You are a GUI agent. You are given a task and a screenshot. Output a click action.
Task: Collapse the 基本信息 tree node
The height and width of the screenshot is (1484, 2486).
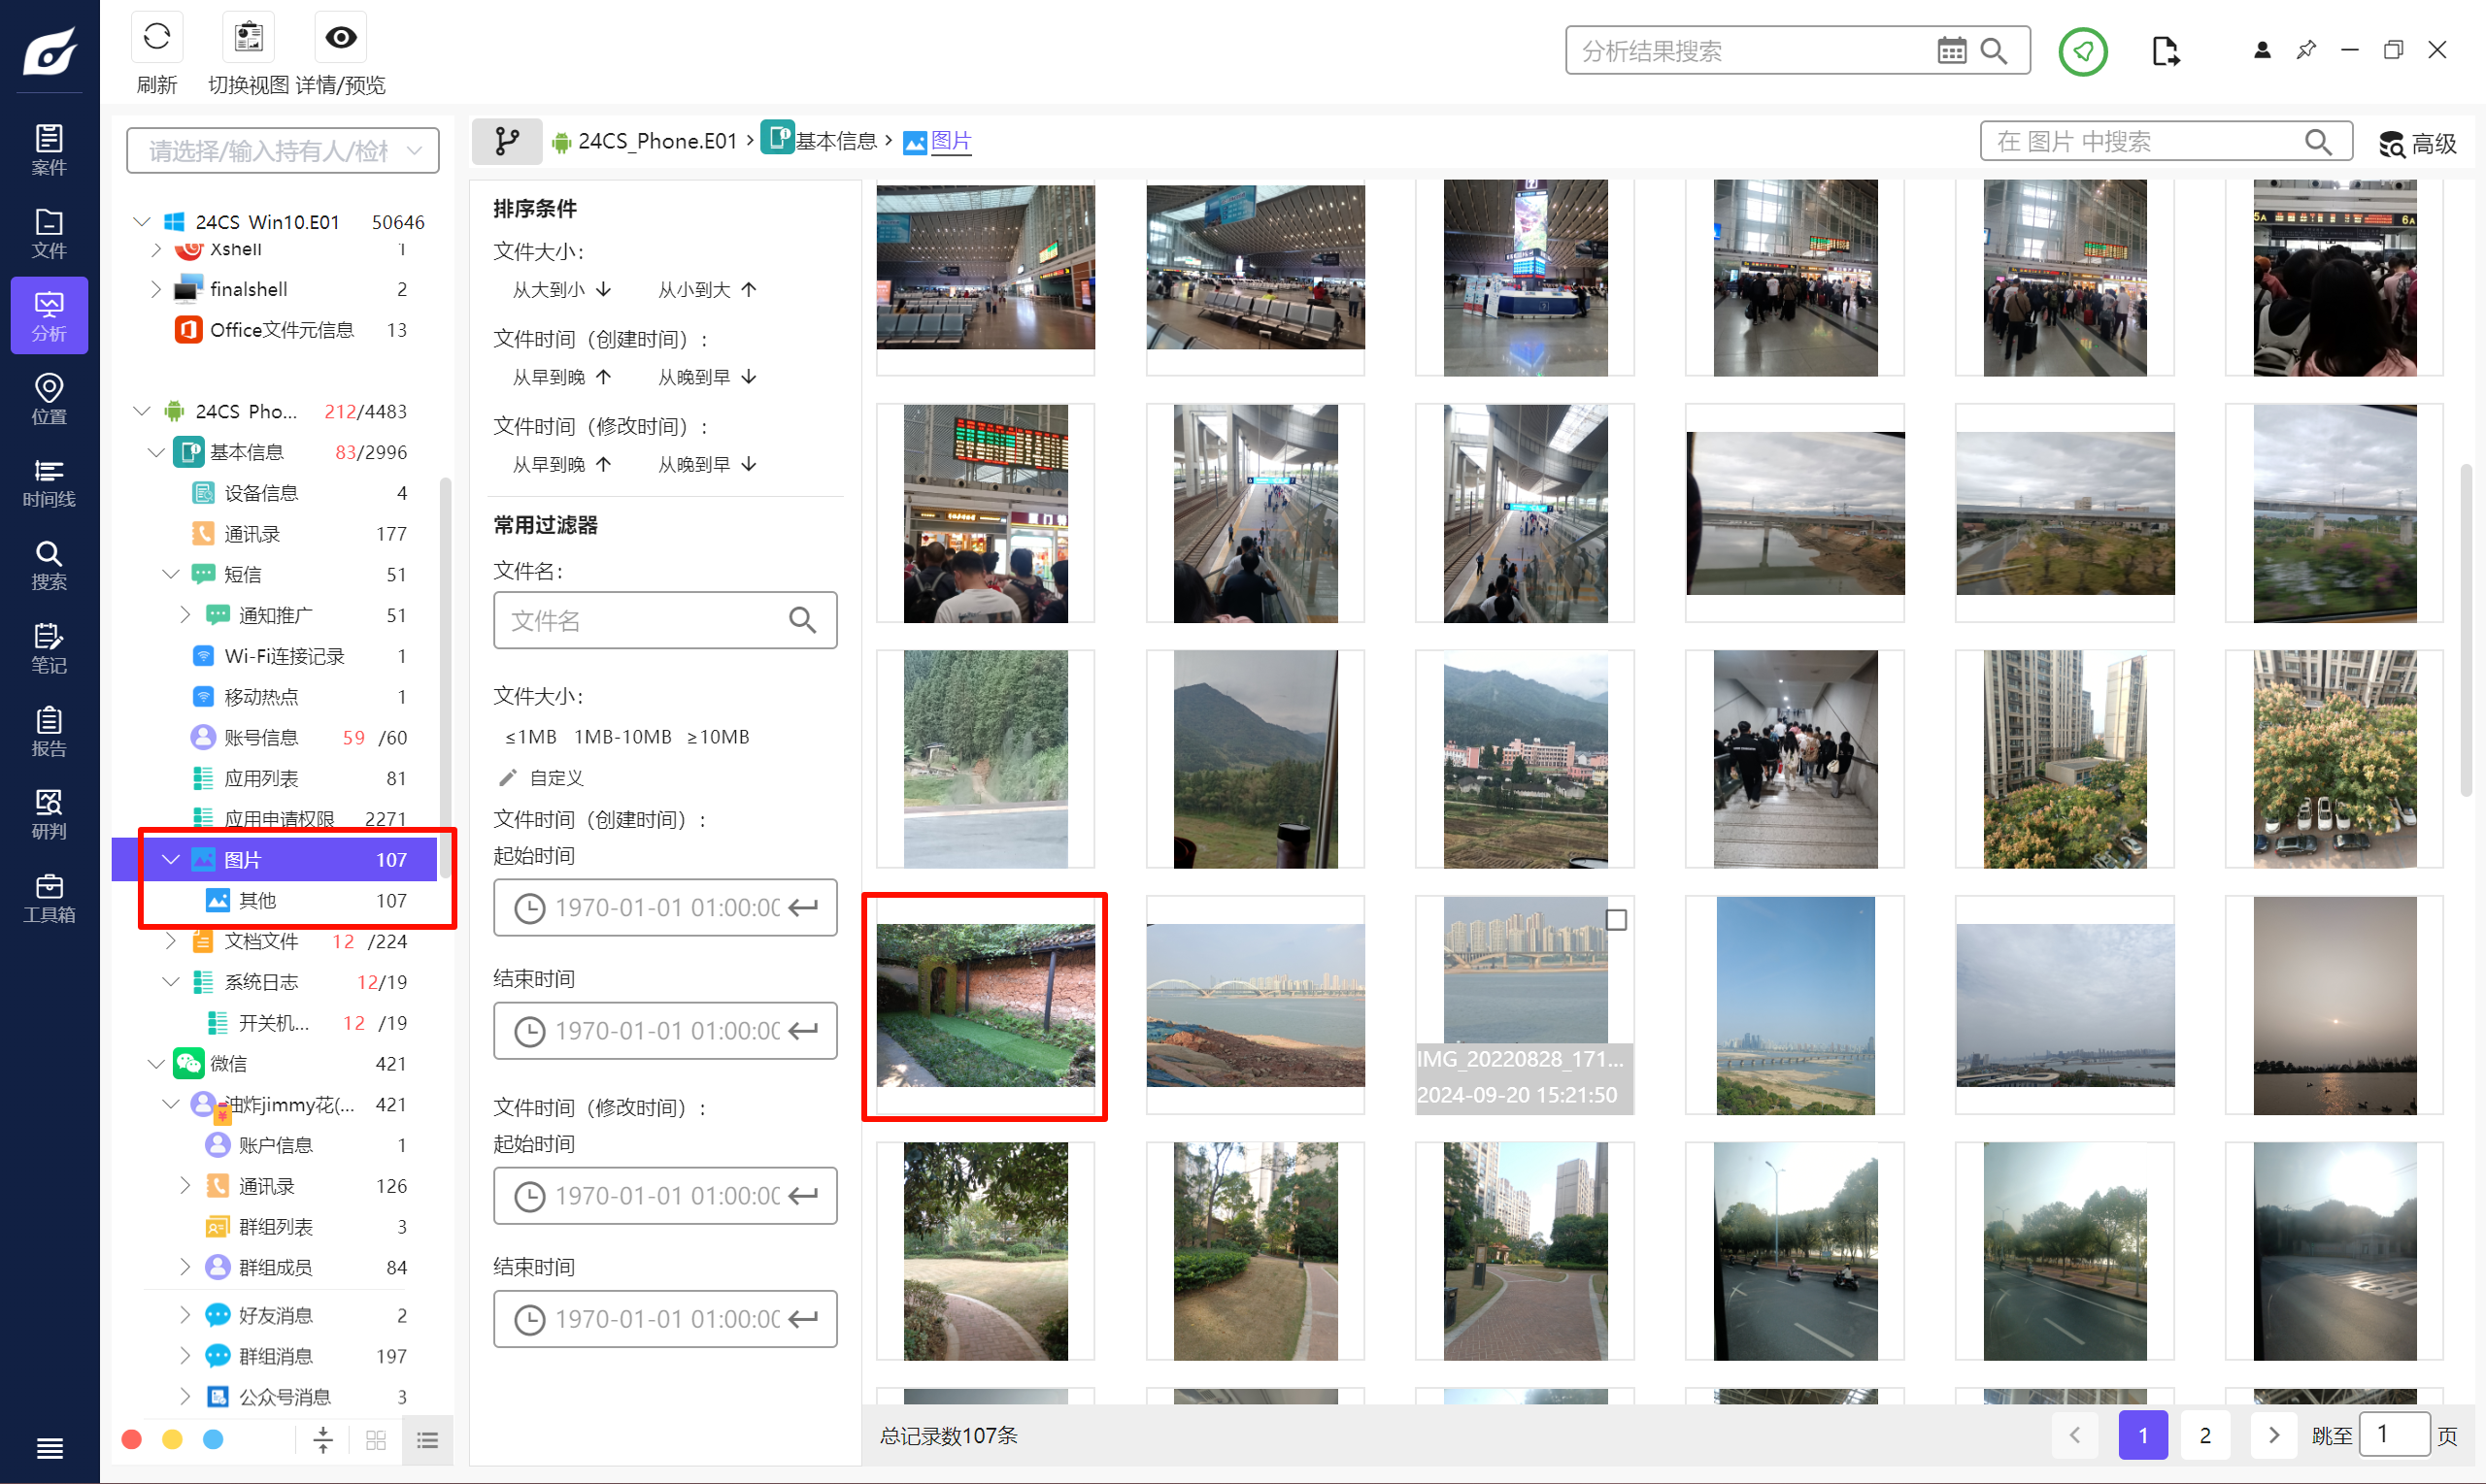(x=156, y=452)
